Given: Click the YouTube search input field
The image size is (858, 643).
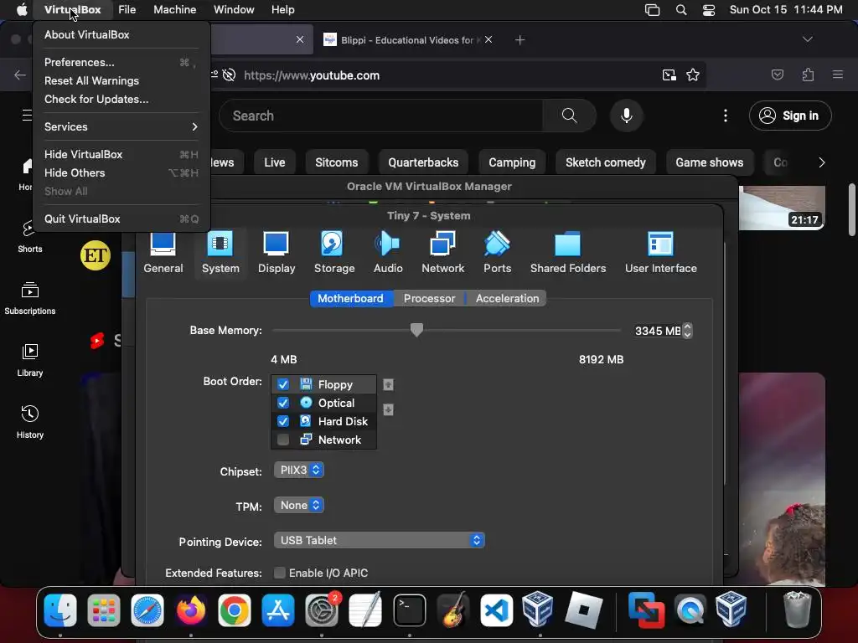Looking at the screenshot, I should 381,116.
